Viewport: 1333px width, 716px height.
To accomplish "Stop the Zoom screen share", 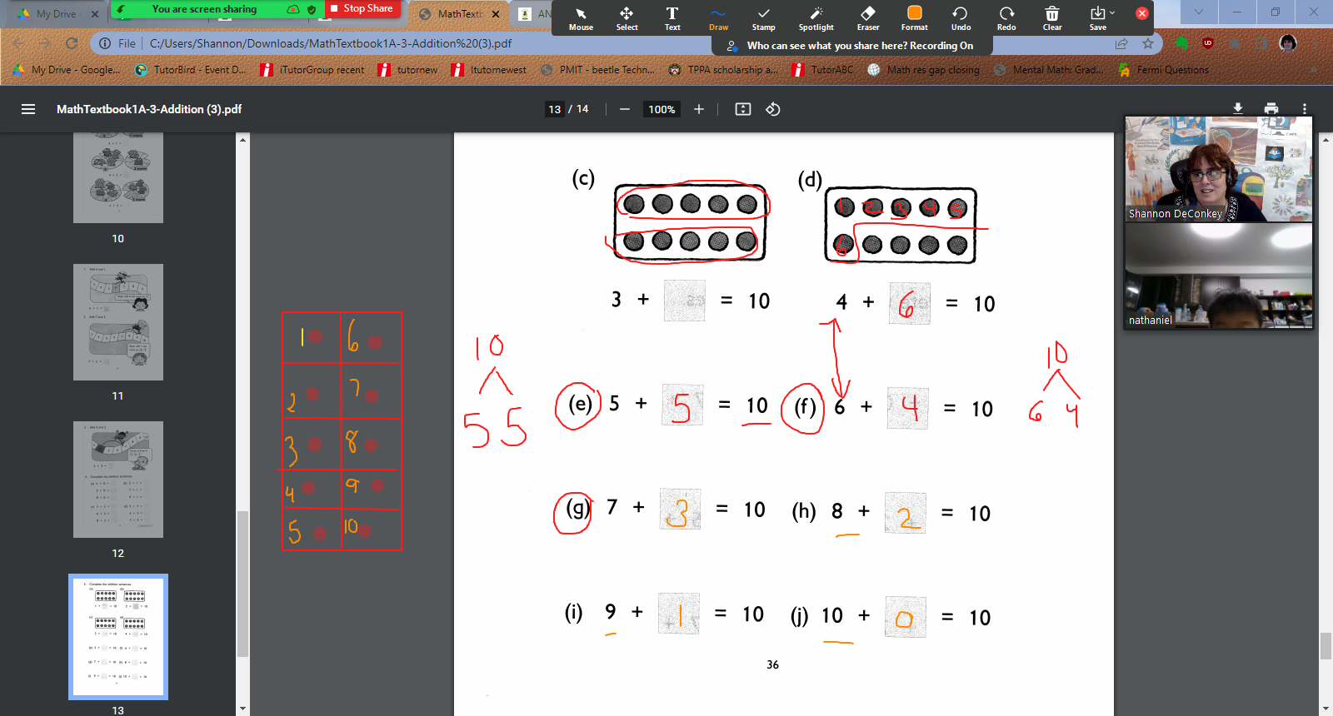I will pyautogui.click(x=362, y=8).
